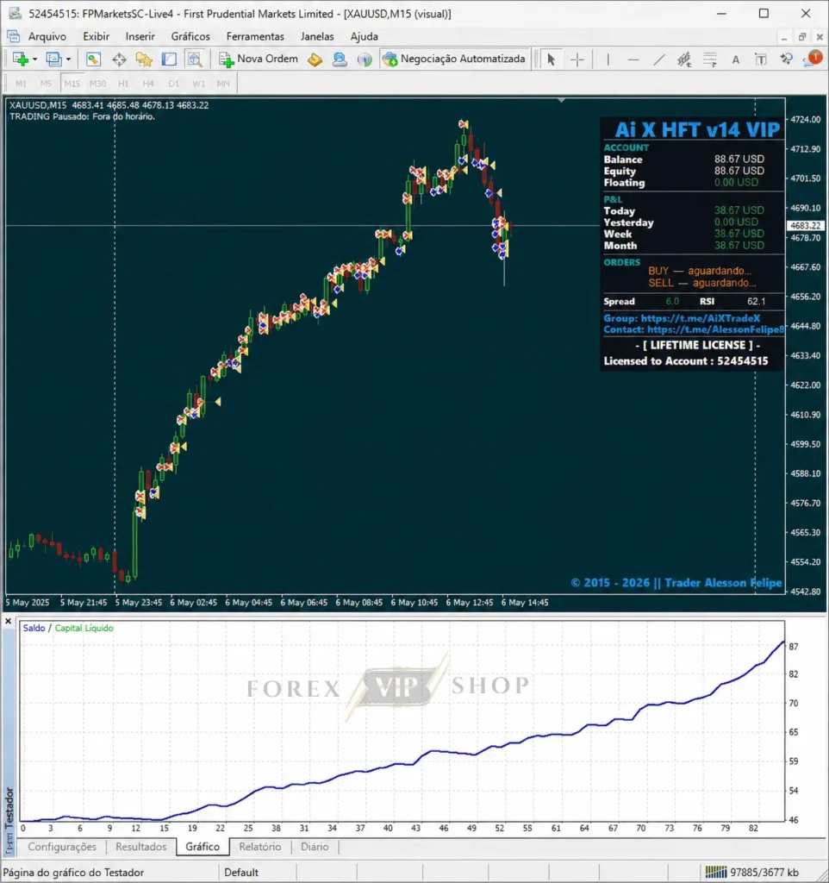This screenshot has height=883, width=829.
Task: Switch to MN timeframe
Action: pyautogui.click(x=223, y=84)
